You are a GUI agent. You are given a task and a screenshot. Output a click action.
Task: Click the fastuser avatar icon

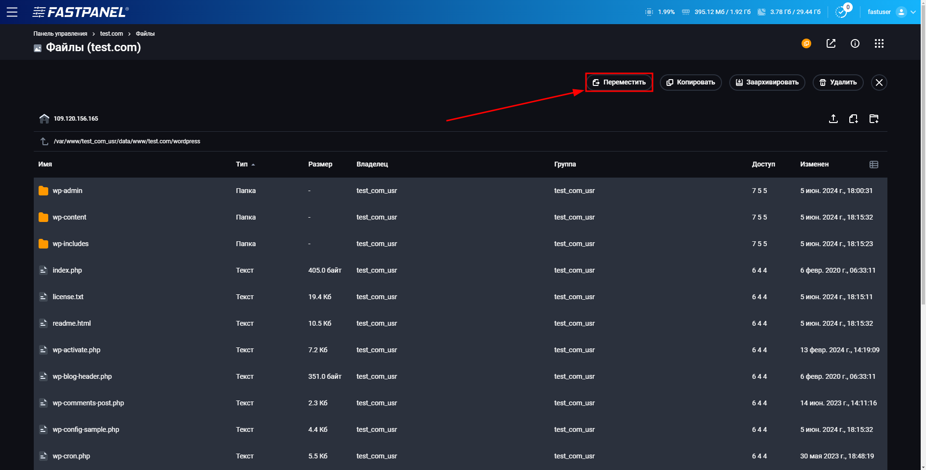click(x=901, y=12)
